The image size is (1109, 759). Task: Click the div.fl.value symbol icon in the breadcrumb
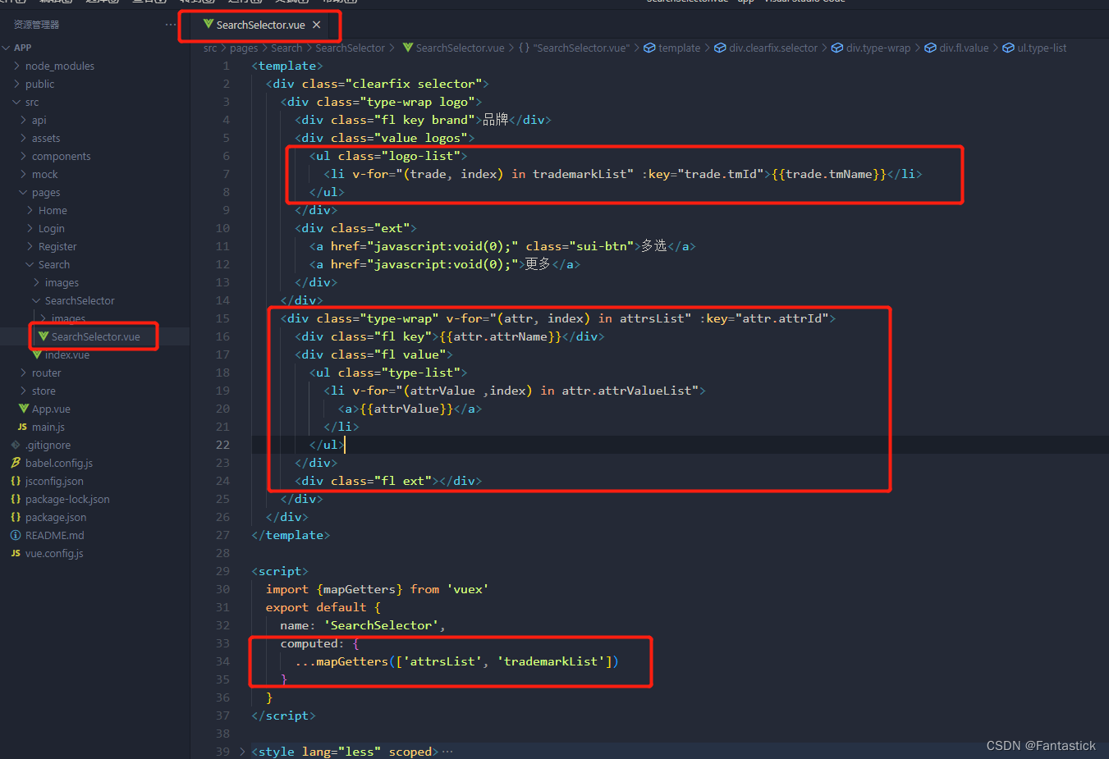[930, 48]
